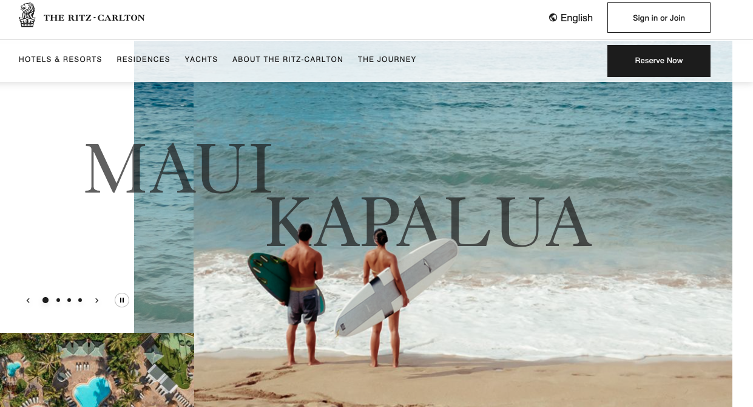This screenshot has height=407, width=753.
Task: Click the Reserve Now button
Action: point(658,61)
